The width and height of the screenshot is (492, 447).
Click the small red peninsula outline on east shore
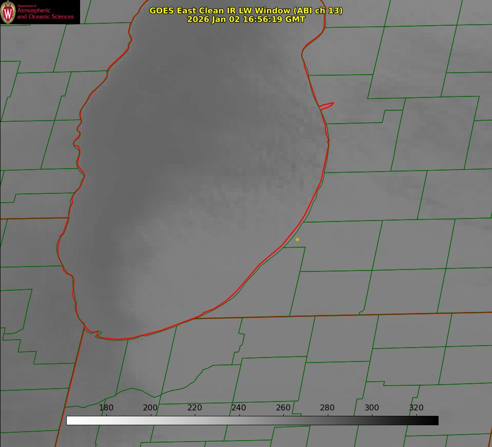point(327,105)
